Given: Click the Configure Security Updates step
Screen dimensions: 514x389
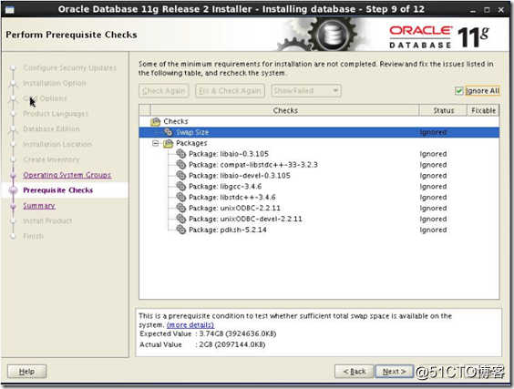Looking at the screenshot, I should click(69, 67).
